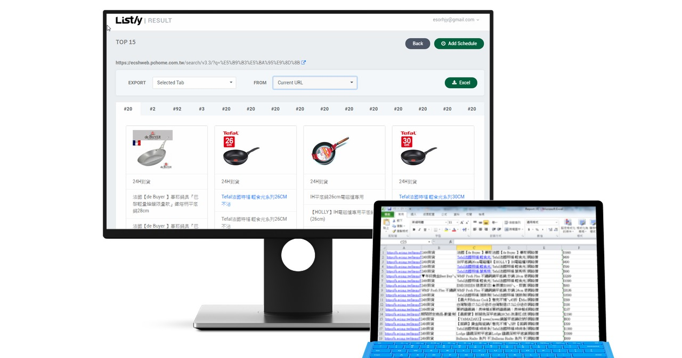Screen dimensions: 682x358
Task: Open the esorhjy@gmail.com account menu
Action: (456, 20)
